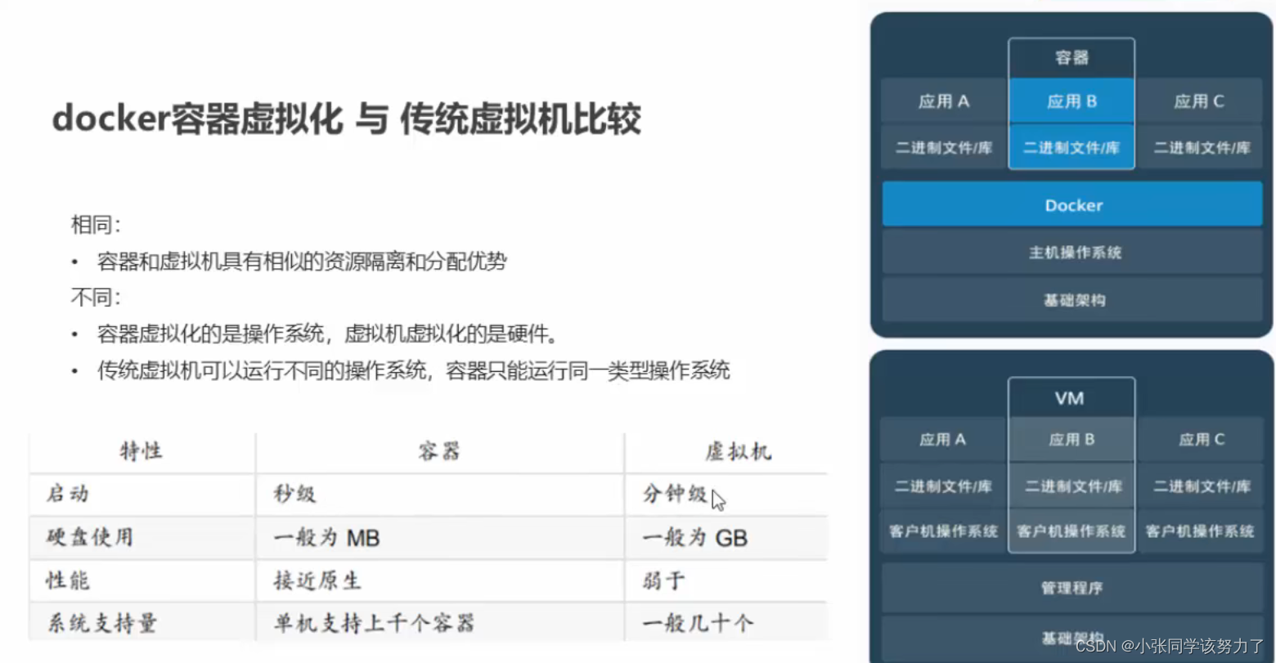The height and width of the screenshot is (663, 1276).
Task: Click the gray "应用 B" box under VM
Action: [x=1072, y=440]
